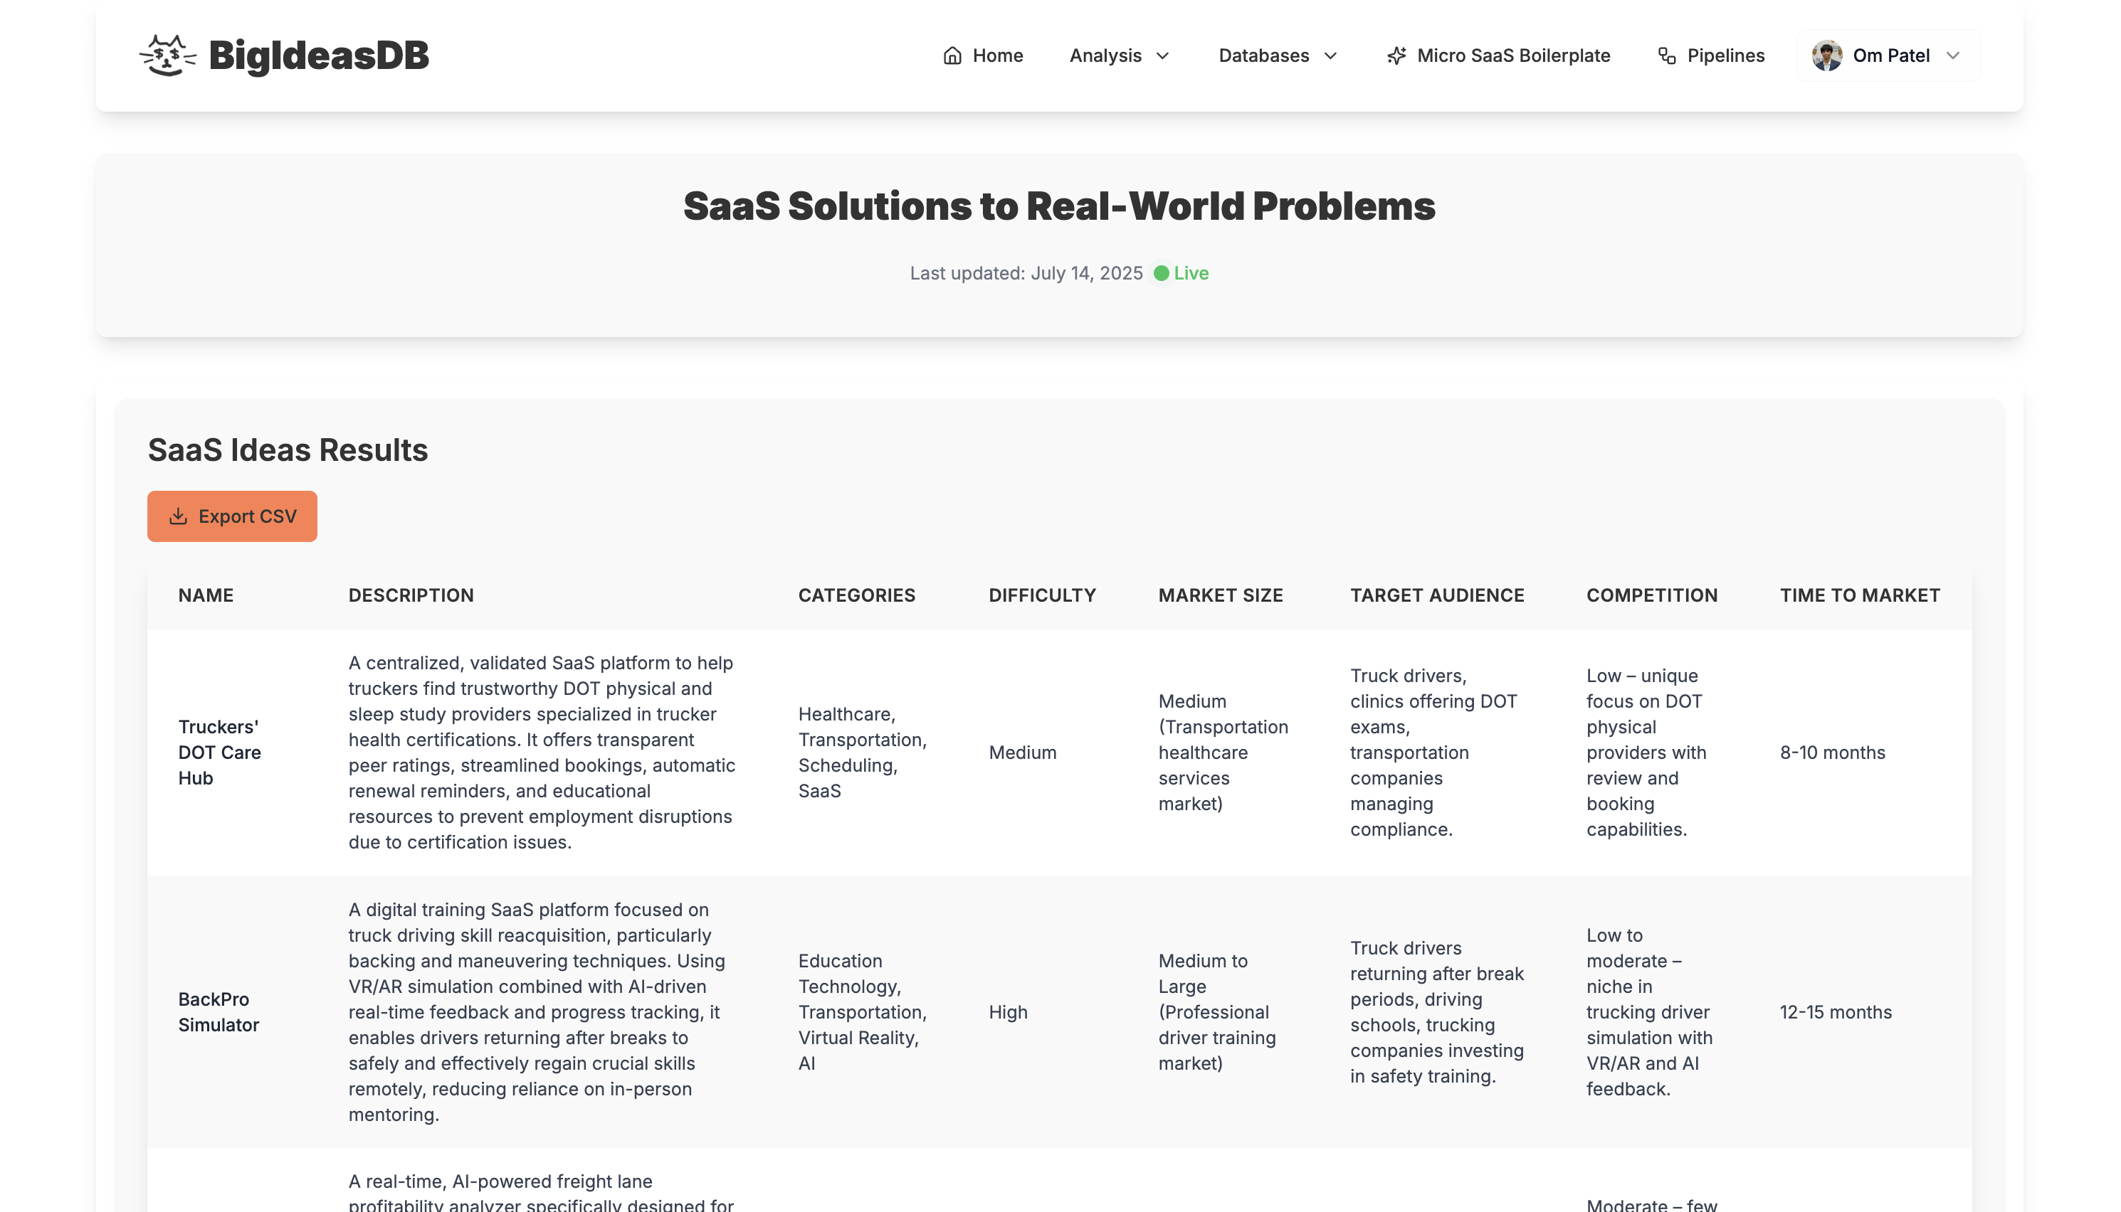Click the BackPro Simulator description text

[x=537, y=1012]
